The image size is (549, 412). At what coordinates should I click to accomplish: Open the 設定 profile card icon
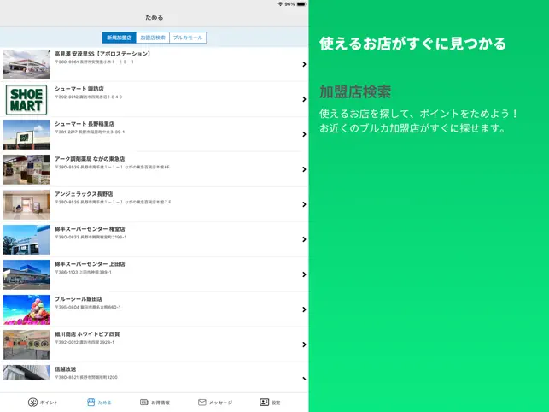coord(264,403)
